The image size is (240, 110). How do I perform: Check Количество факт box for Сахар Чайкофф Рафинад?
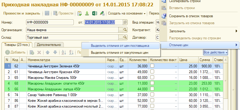tap(152, 95)
